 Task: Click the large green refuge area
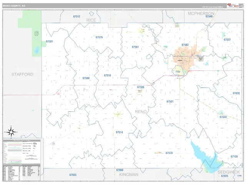[x=32, y=33]
